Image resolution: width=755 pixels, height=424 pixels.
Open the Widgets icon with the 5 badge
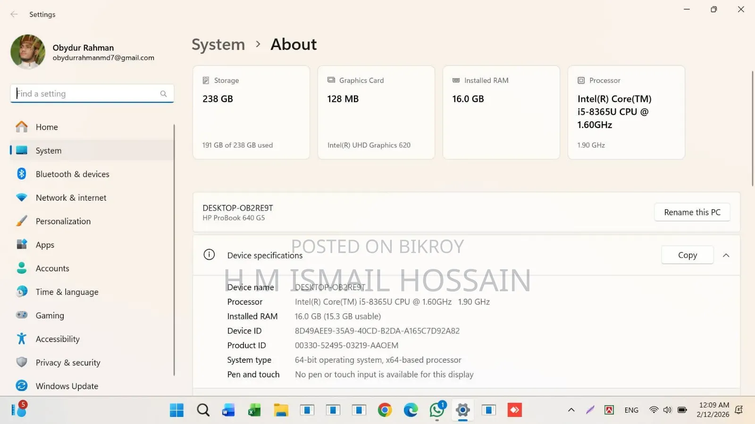tap(19, 409)
